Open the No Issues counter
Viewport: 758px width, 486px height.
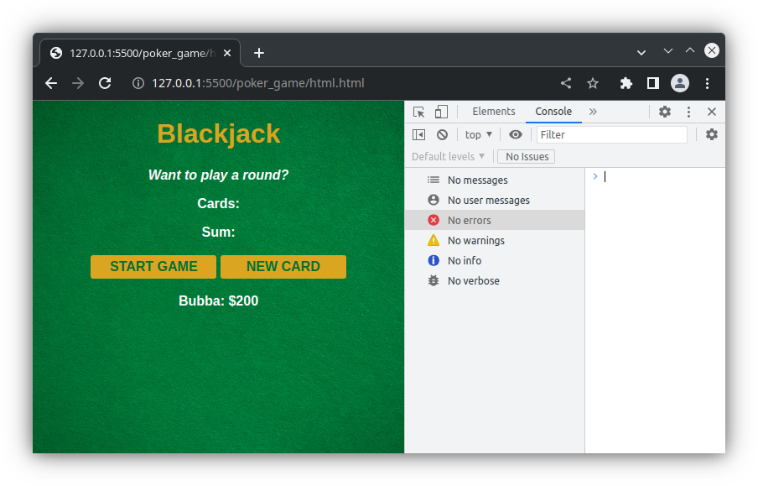(526, 156)
